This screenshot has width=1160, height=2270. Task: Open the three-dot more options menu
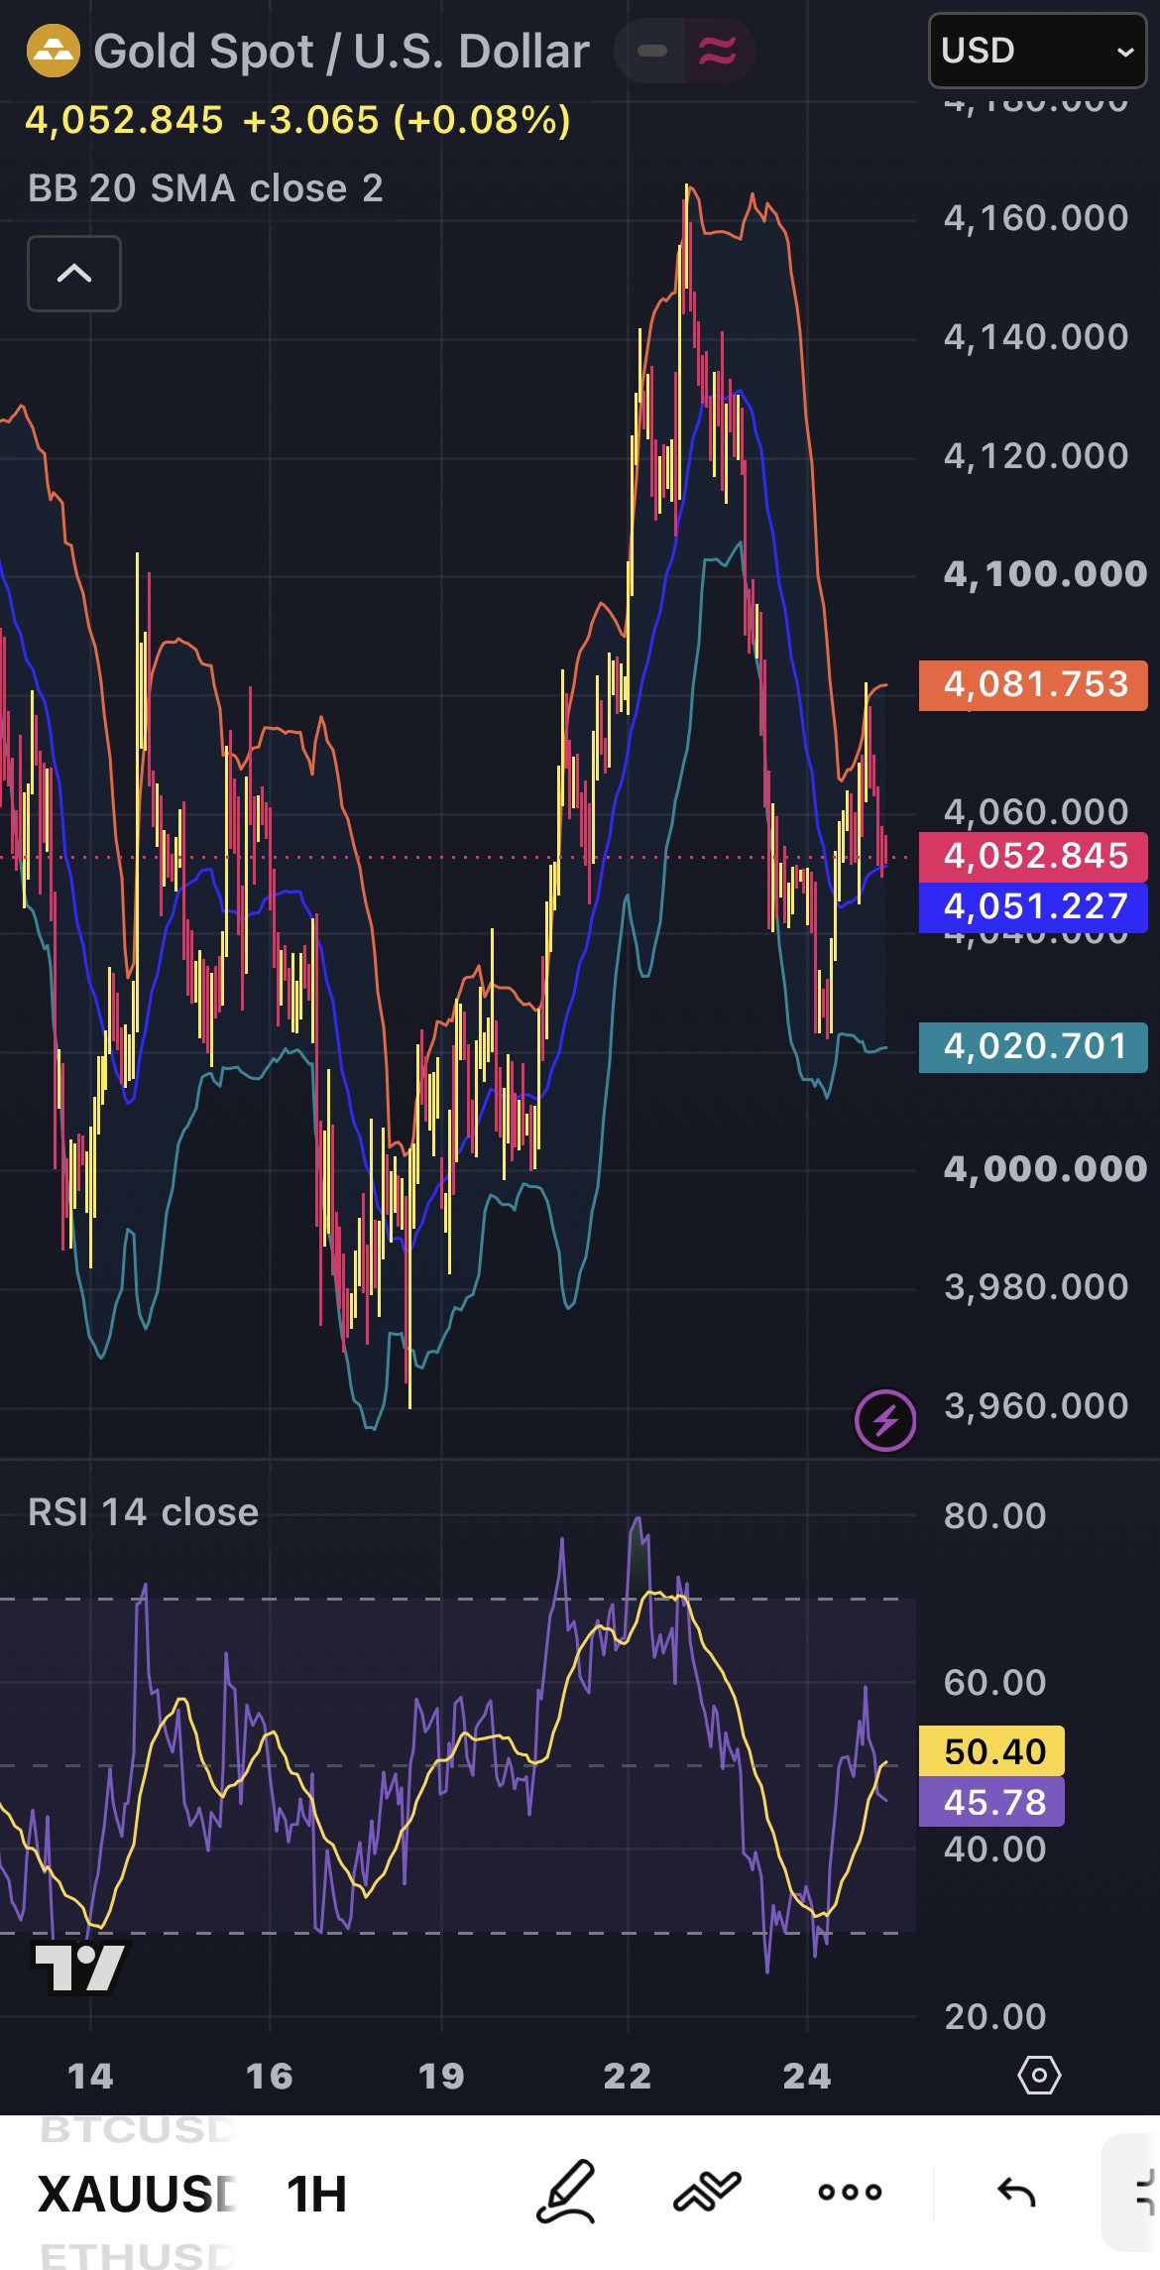(x=850, y=2192)
